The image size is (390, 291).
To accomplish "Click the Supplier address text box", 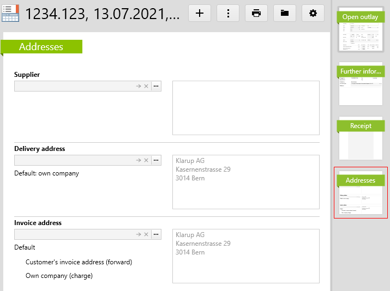I will click(x=245, y=108).
